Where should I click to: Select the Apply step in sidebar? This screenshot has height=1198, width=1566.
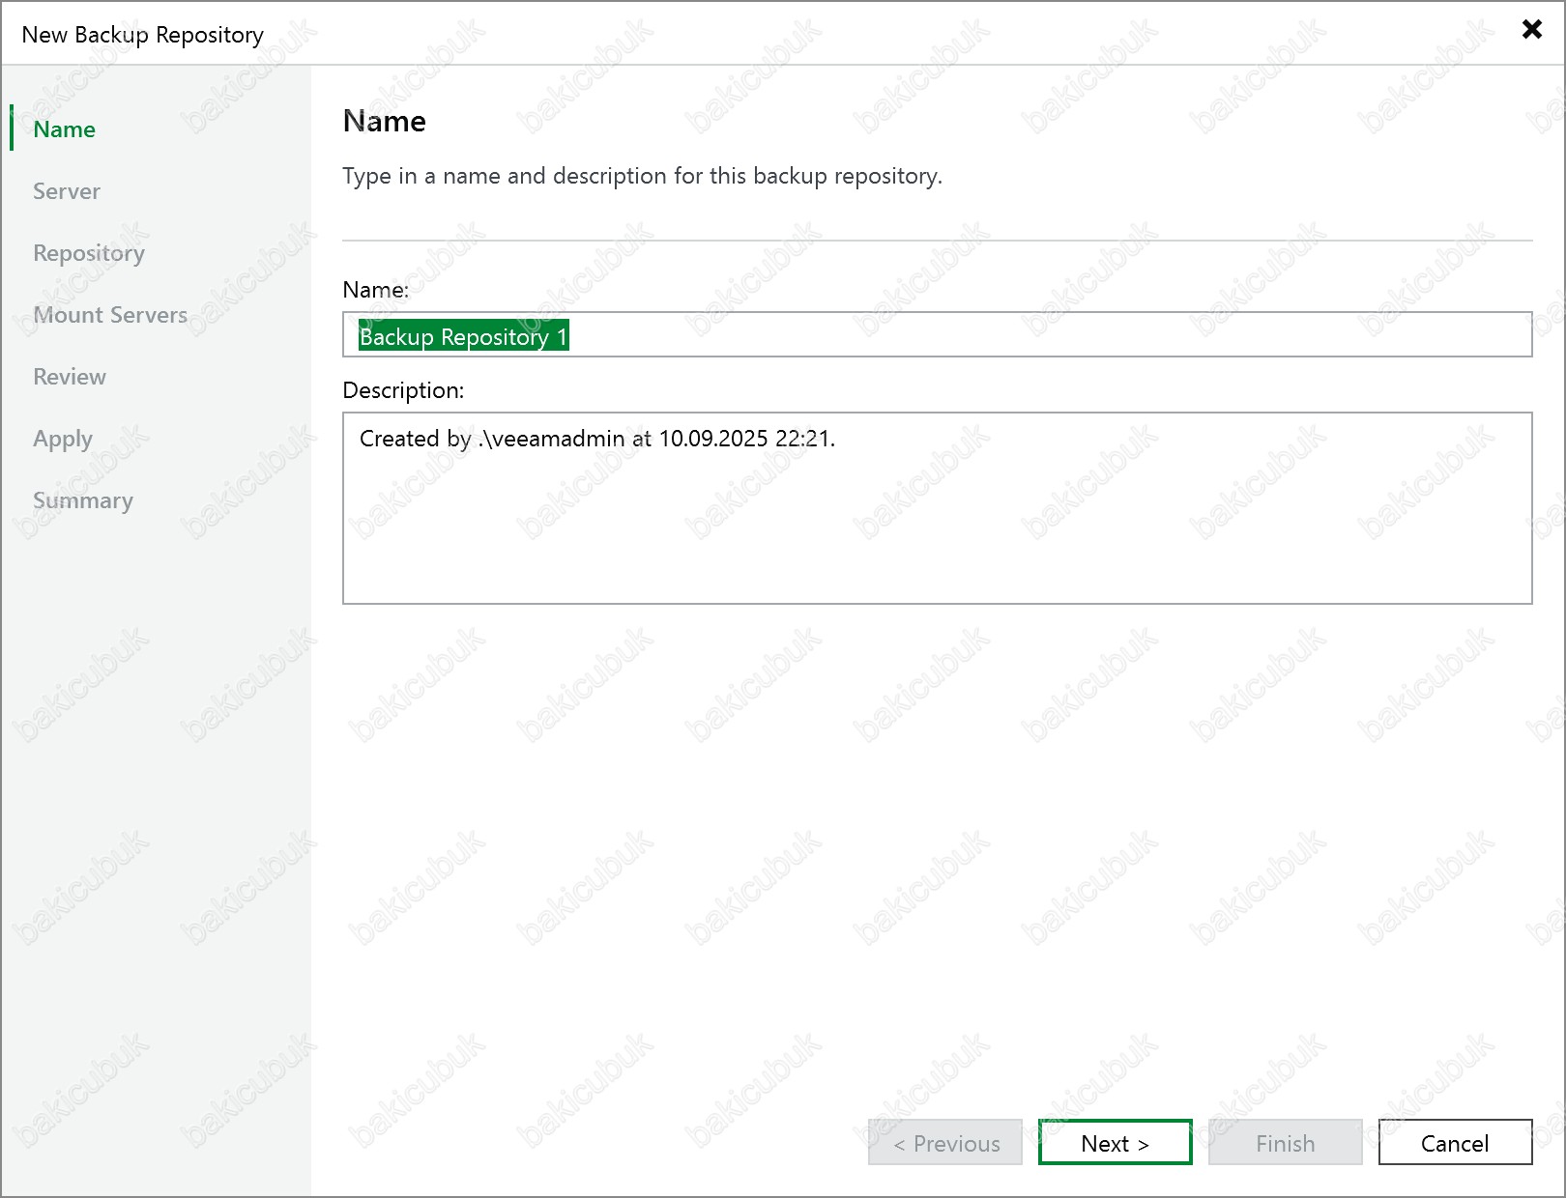tap(63, 439)
